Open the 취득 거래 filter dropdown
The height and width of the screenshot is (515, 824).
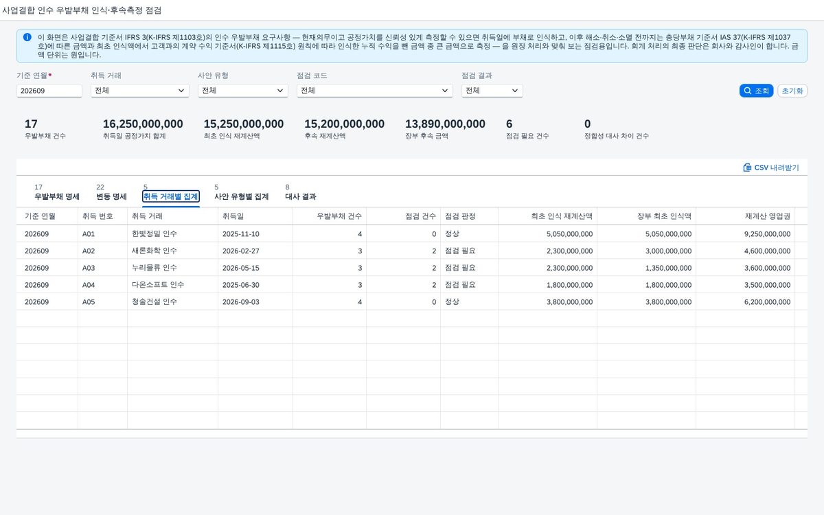(140, 91)
